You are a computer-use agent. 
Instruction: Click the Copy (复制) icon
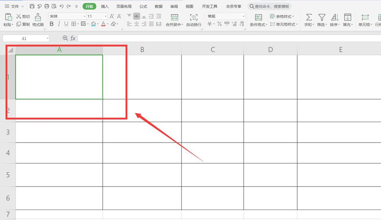coord(19,24)
